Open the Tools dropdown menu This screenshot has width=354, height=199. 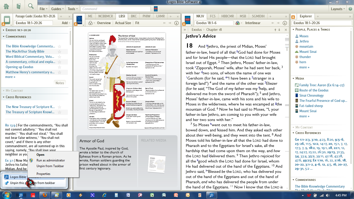click(x=72, y=9)
